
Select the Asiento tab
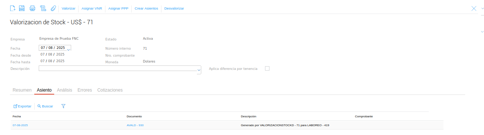[44, 90]
